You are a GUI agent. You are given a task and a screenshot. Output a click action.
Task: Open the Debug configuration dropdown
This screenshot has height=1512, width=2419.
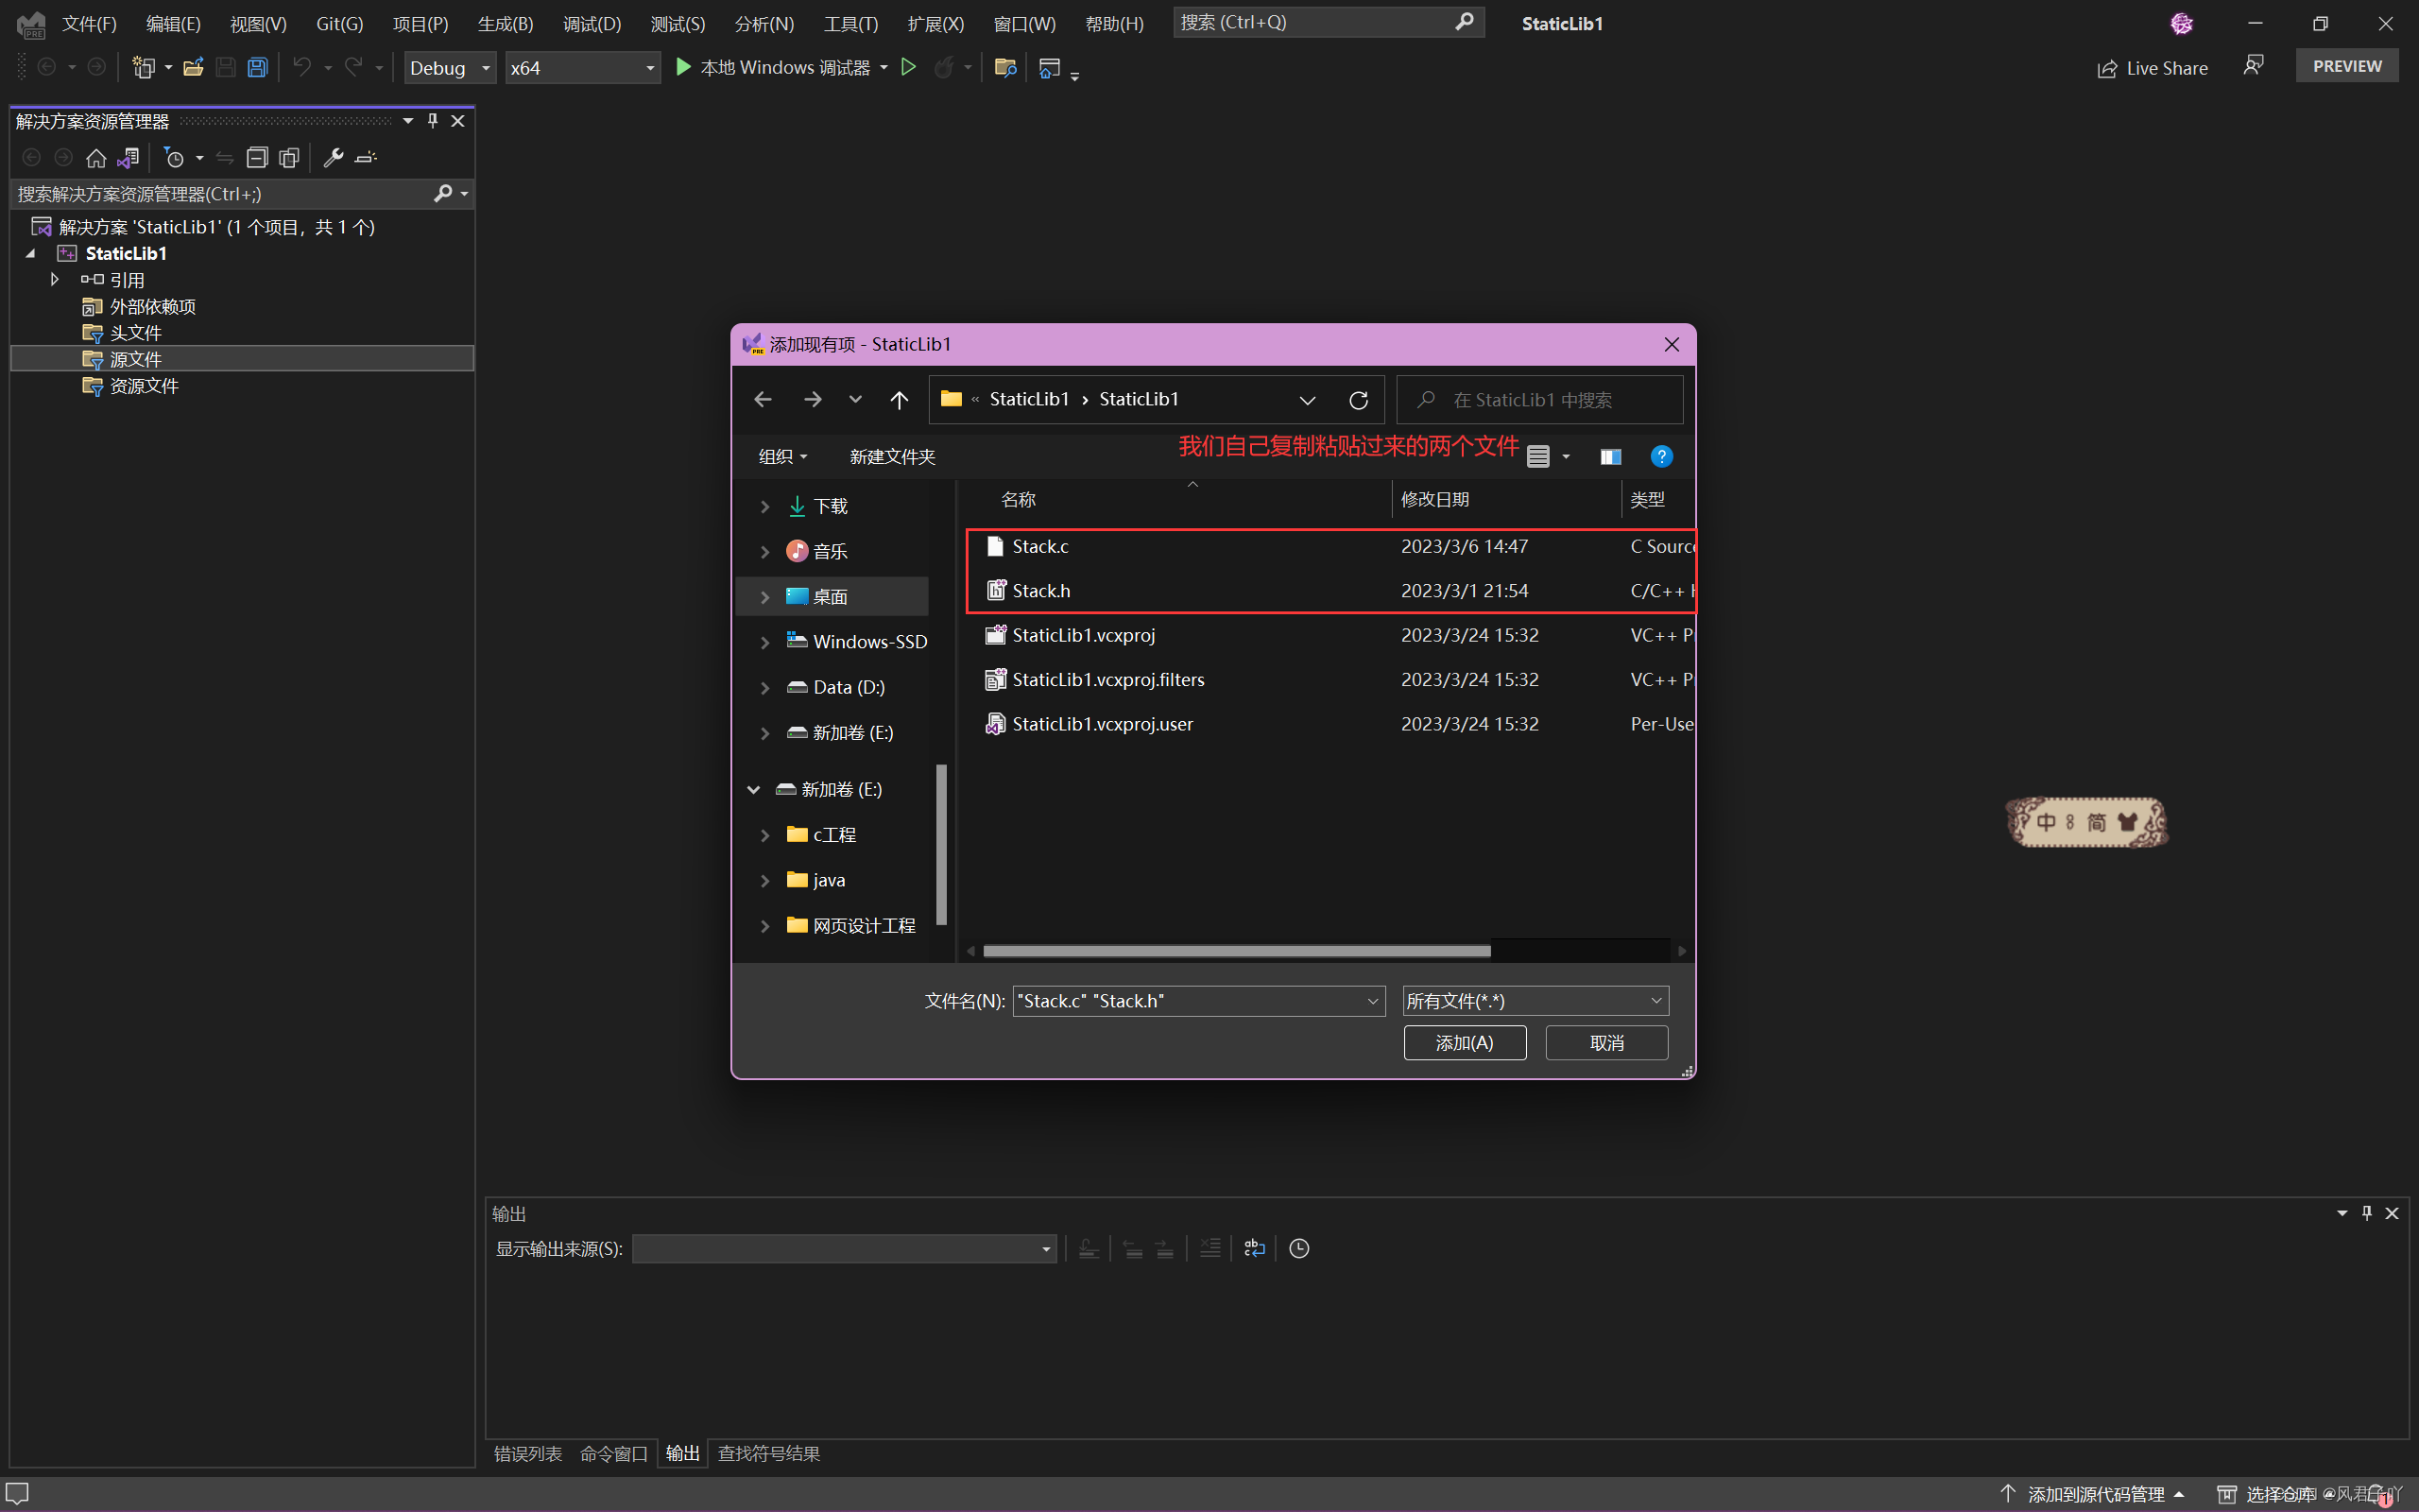pyautogui.click(x=449, y=68)
